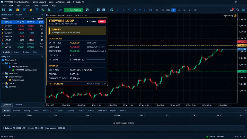Switch chart timeframe to MN
This screenshot has width=247, height=139.
196,10
